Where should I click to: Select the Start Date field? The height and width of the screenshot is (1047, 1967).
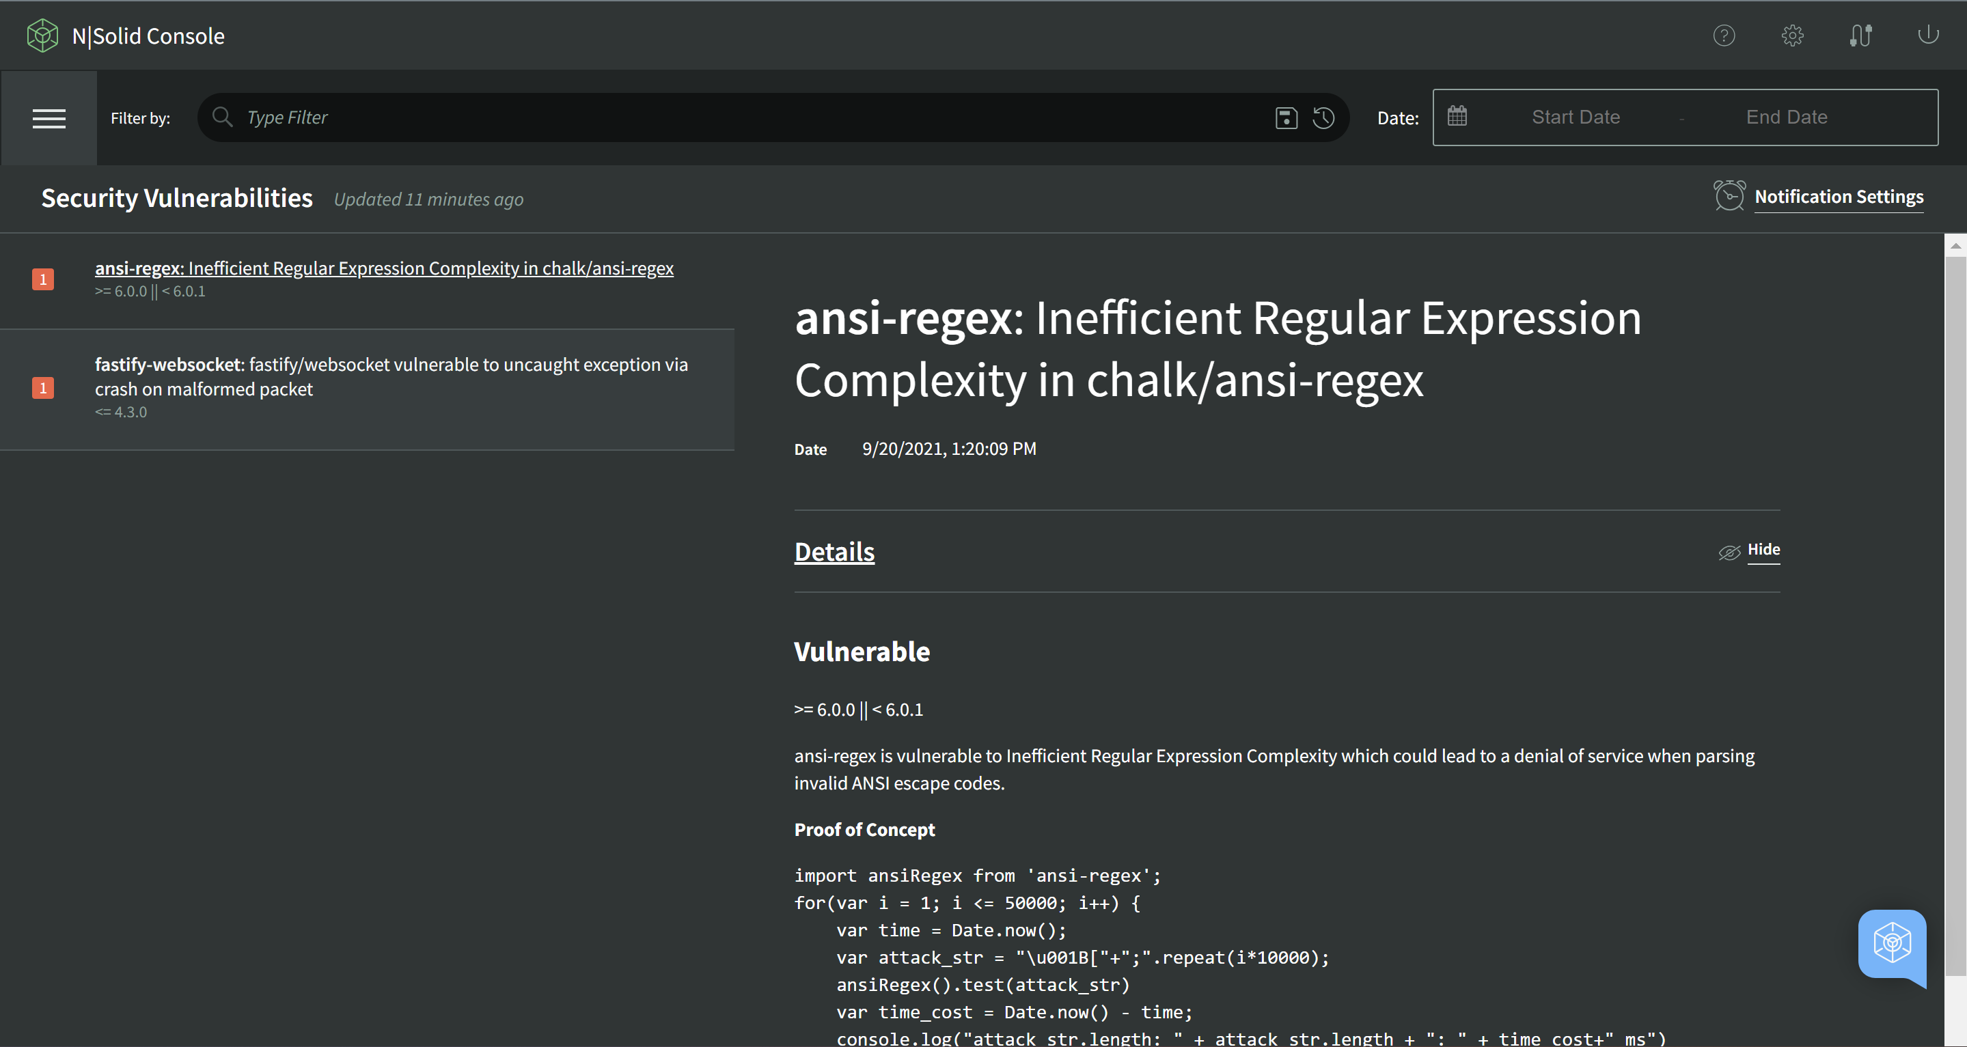(1576, 117)
